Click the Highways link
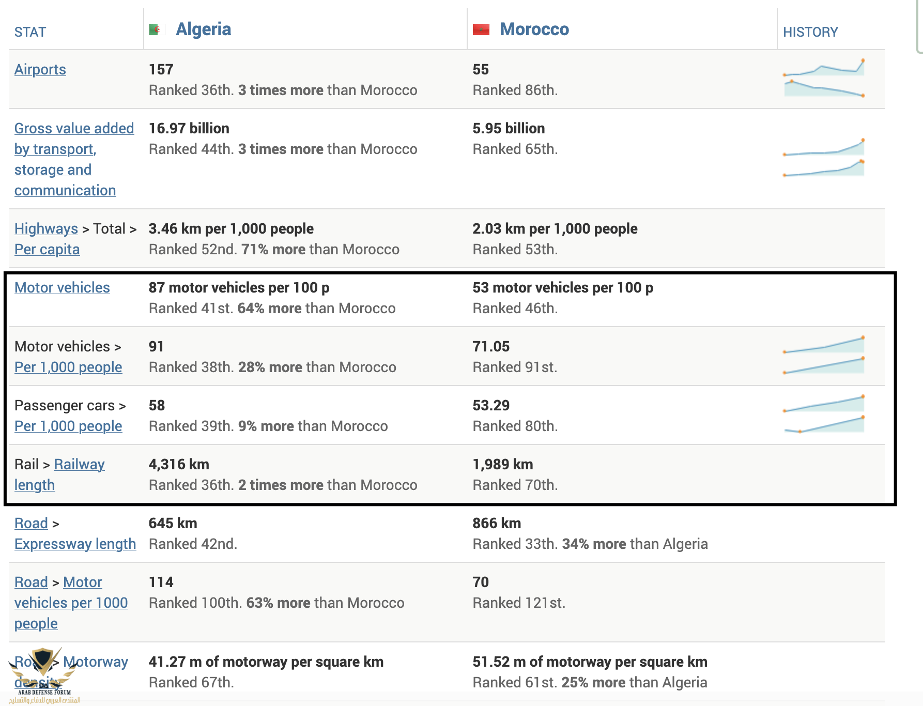 coord(46,228)
